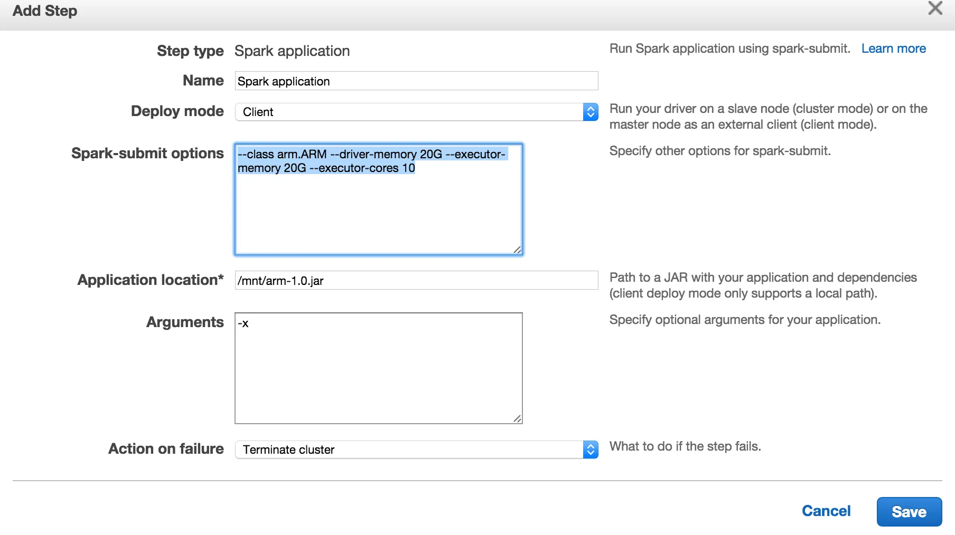The height and width of the screenshot is (535, 955).
Task: Click the Name input field
Action: click(416, 81)
